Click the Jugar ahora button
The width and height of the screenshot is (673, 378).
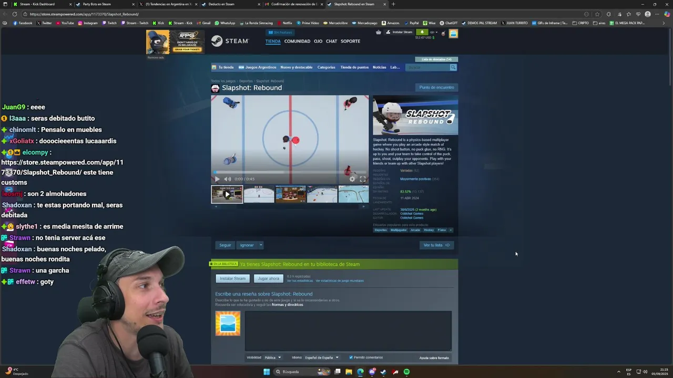click(x=268, y=278)
